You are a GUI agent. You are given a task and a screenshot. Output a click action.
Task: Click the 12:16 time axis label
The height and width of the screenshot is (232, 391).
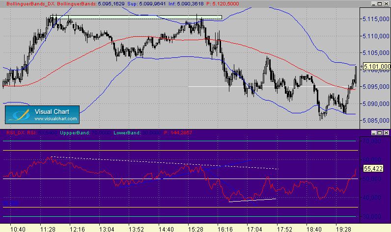pyautogui.click(x=77, y=229)
